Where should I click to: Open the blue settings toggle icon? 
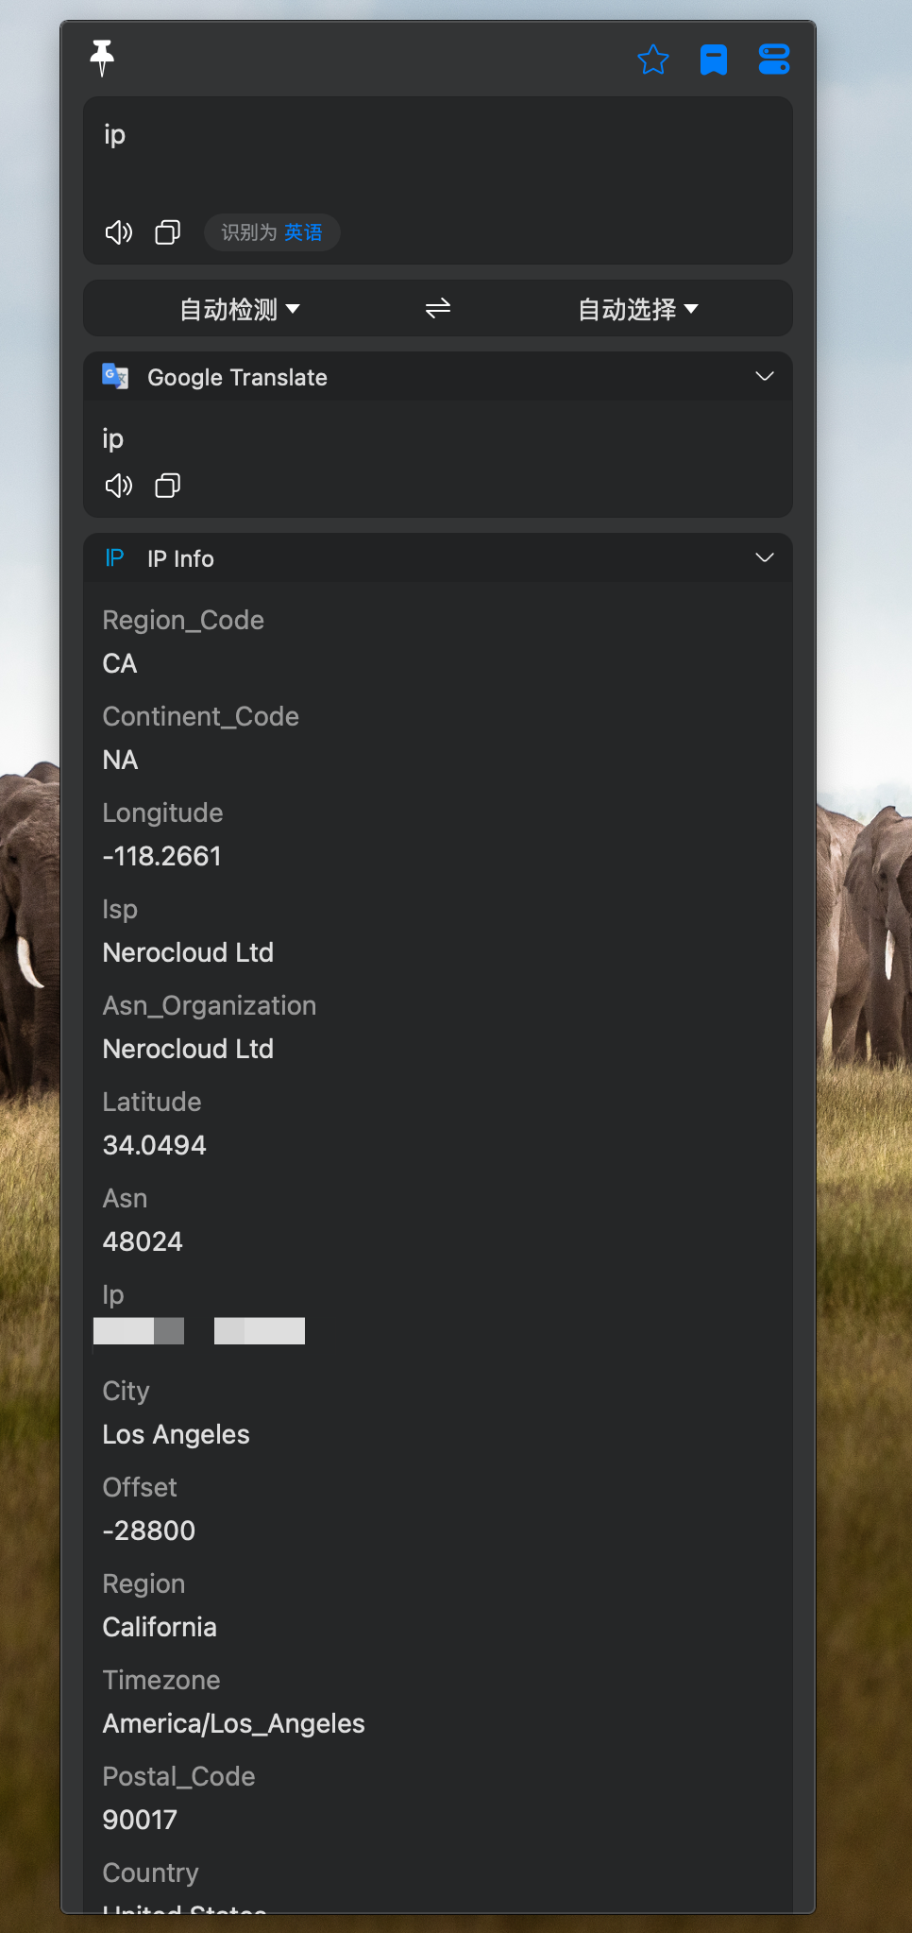tap(774, 60)
